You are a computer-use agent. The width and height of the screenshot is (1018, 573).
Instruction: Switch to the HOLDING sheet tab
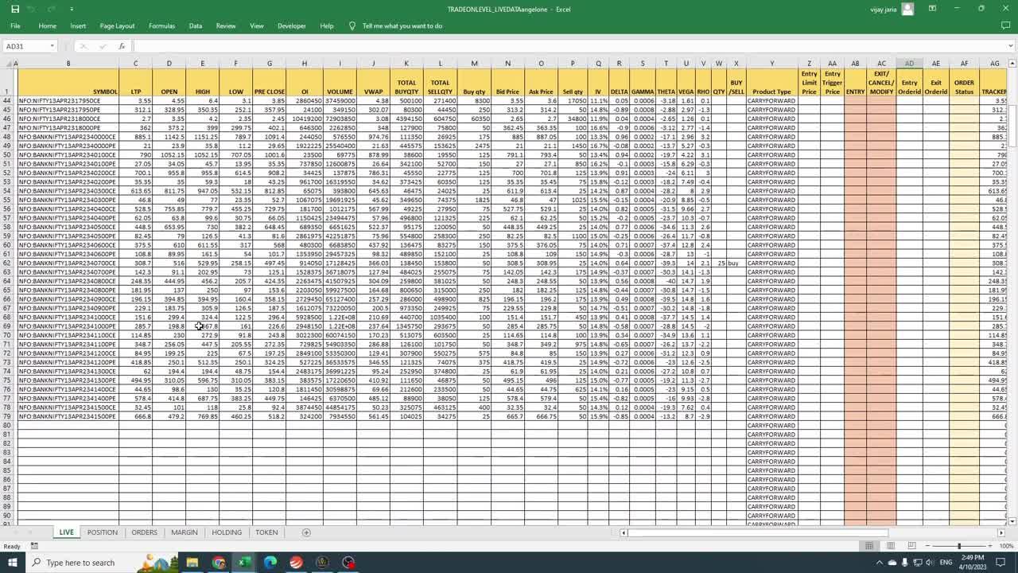[x=227, y=532]
